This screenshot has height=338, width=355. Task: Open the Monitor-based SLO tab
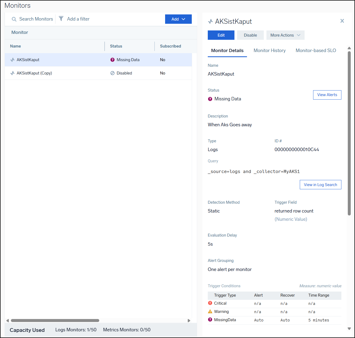(x=316, y=50)
